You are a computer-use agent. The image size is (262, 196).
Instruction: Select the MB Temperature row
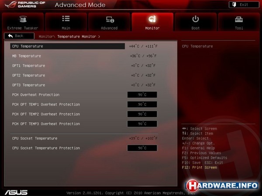coord(84,56)
